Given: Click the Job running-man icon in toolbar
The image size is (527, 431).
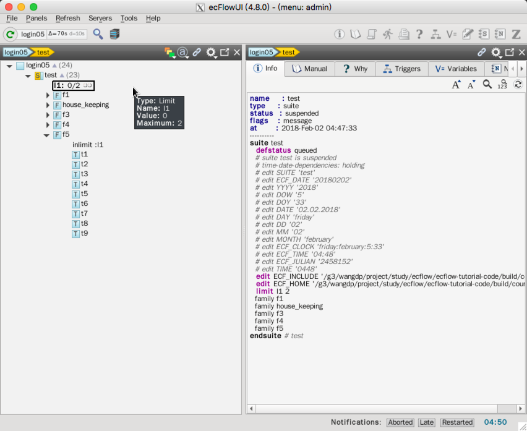Looking at the screenshot, I should (388, 34).
